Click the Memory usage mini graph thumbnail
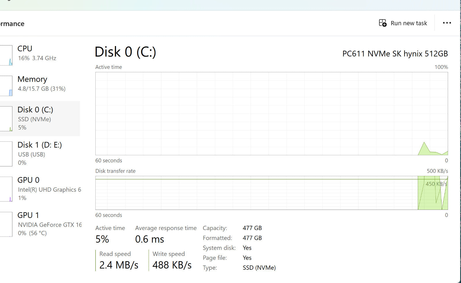 tap(6, 86)
